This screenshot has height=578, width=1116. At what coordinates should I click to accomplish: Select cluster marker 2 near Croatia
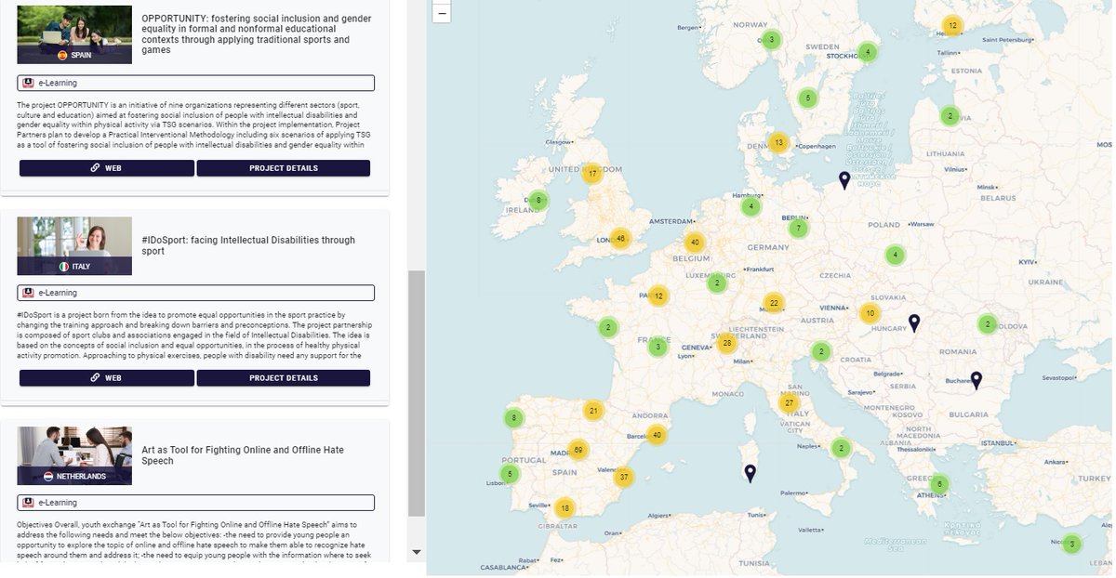tap(820, 351)
